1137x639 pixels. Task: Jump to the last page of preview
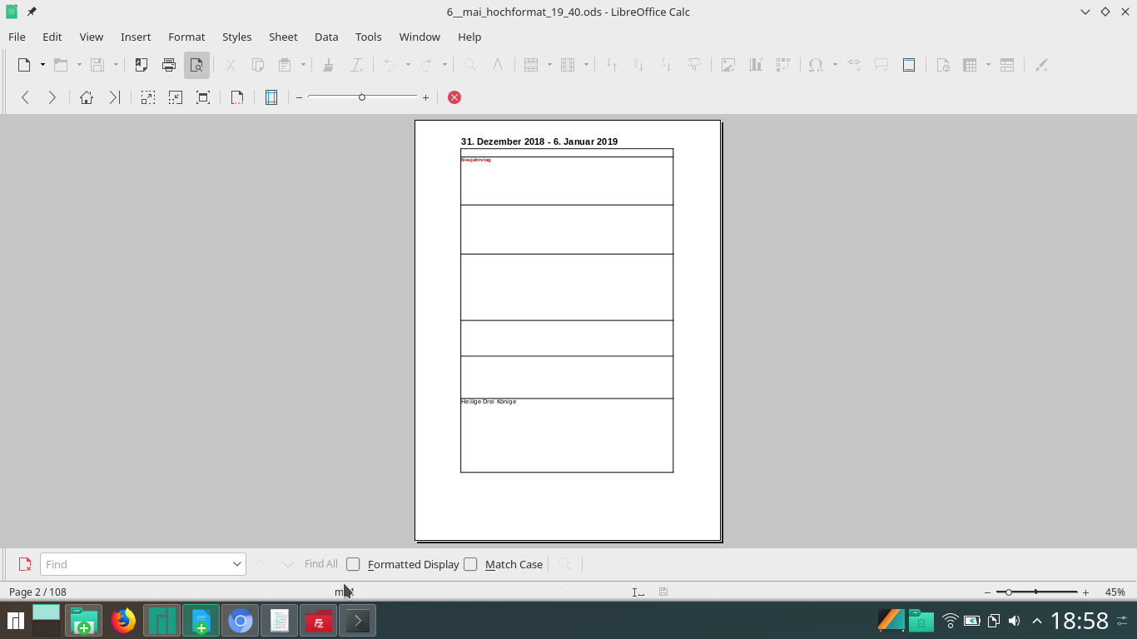114,97
